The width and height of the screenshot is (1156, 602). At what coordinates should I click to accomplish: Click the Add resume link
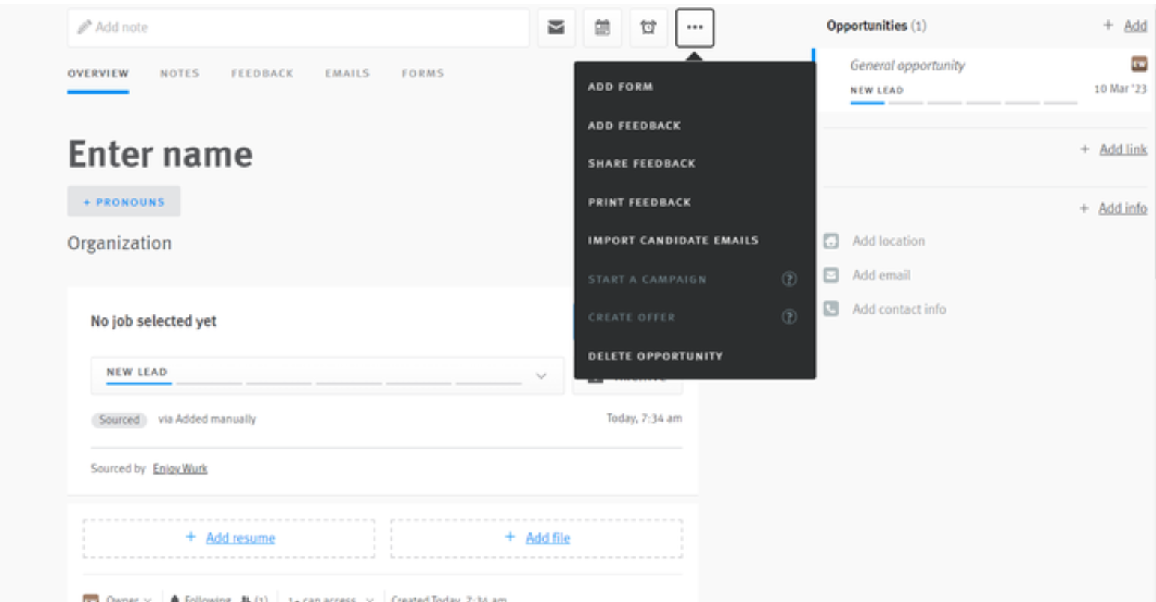tap(241, 538)
